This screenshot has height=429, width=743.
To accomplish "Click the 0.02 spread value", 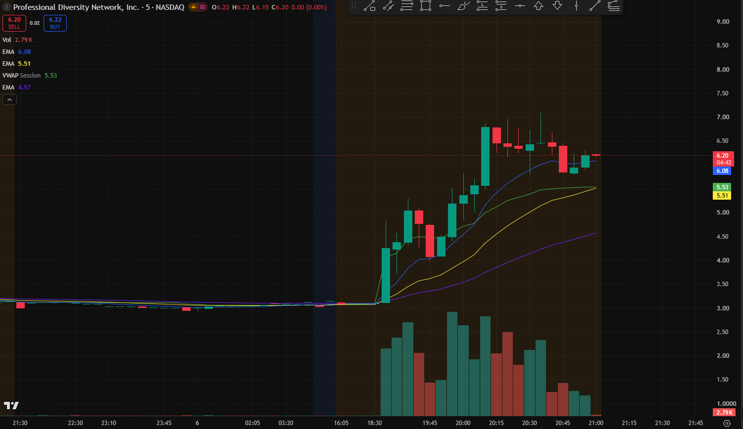I will click(x=35, y=23).
